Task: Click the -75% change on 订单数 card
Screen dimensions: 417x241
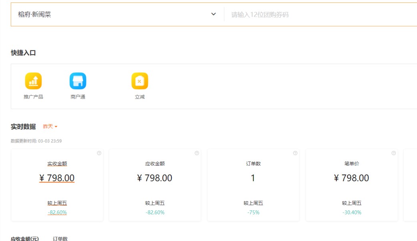Action: pyautogui.click(x=253, y=212)
